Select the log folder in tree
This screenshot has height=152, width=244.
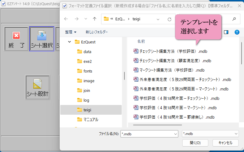coord(83,100)
